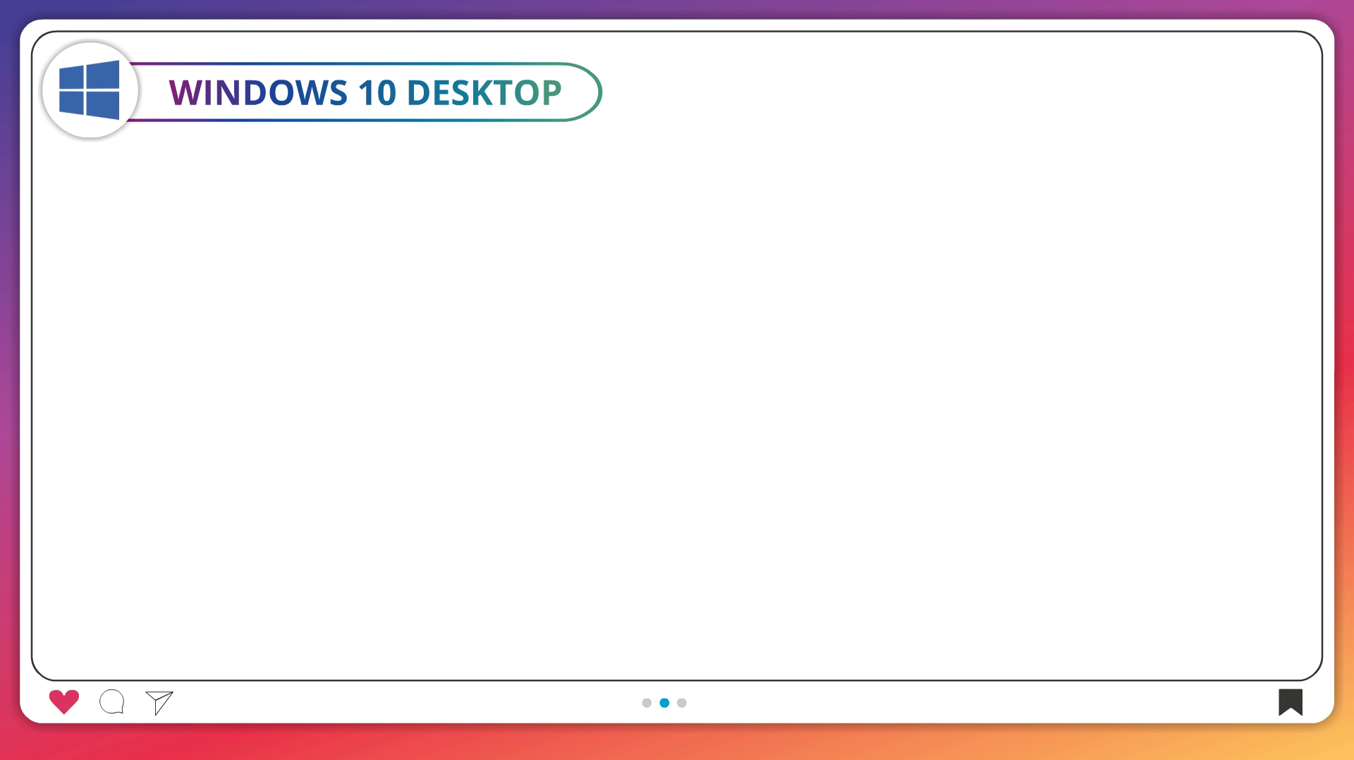Click the word WINDOWS in the title
This screenshot has width=1354, height=760.
(x=258, y=93)
